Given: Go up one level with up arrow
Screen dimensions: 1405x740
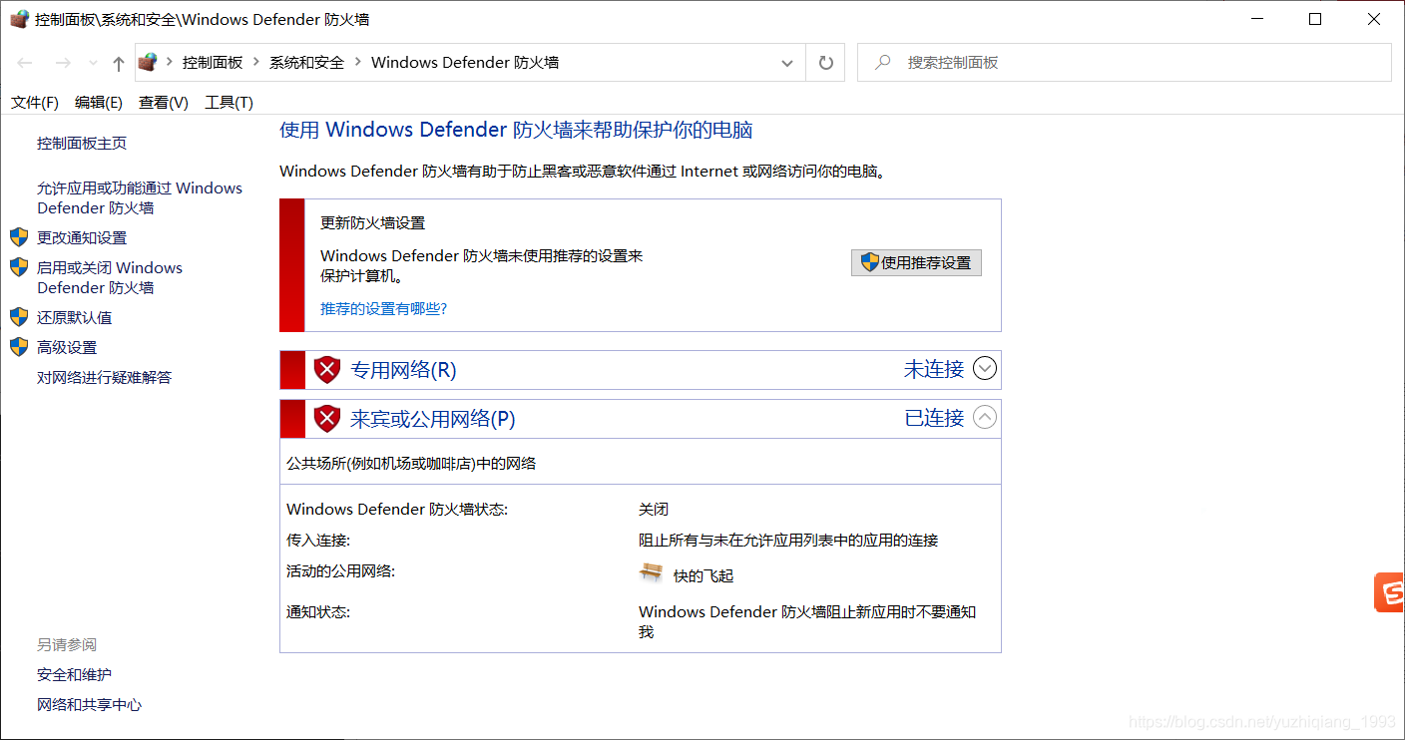Looking at the screenshot, I should (x=119, y=63).
